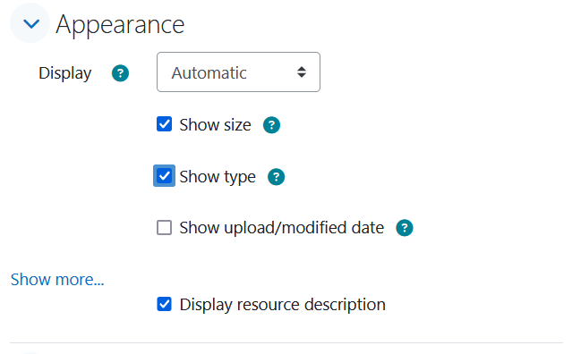Open help icon beside Show upload/modified date
Screen dimensions: 572x354
pyautogui.click(x=405, y=228)
